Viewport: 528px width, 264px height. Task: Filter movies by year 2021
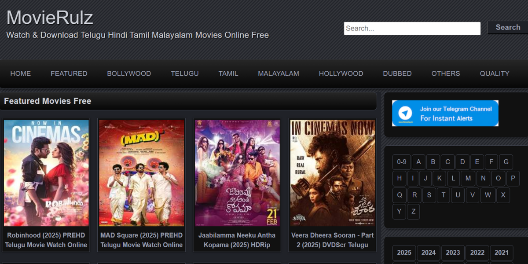(x=501, y=253)
